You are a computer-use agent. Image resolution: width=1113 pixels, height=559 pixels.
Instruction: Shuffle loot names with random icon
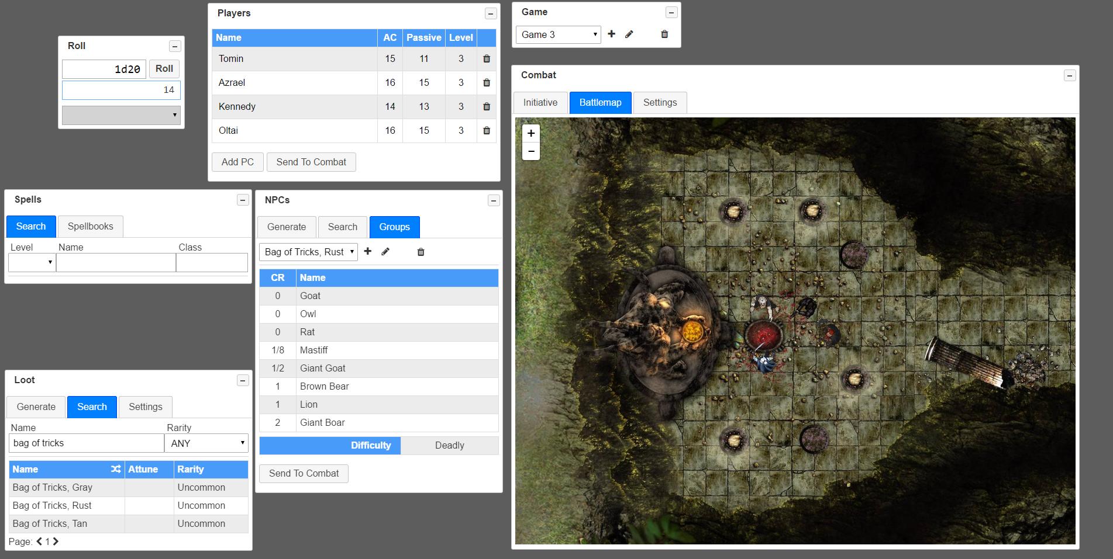coord(116,469)
